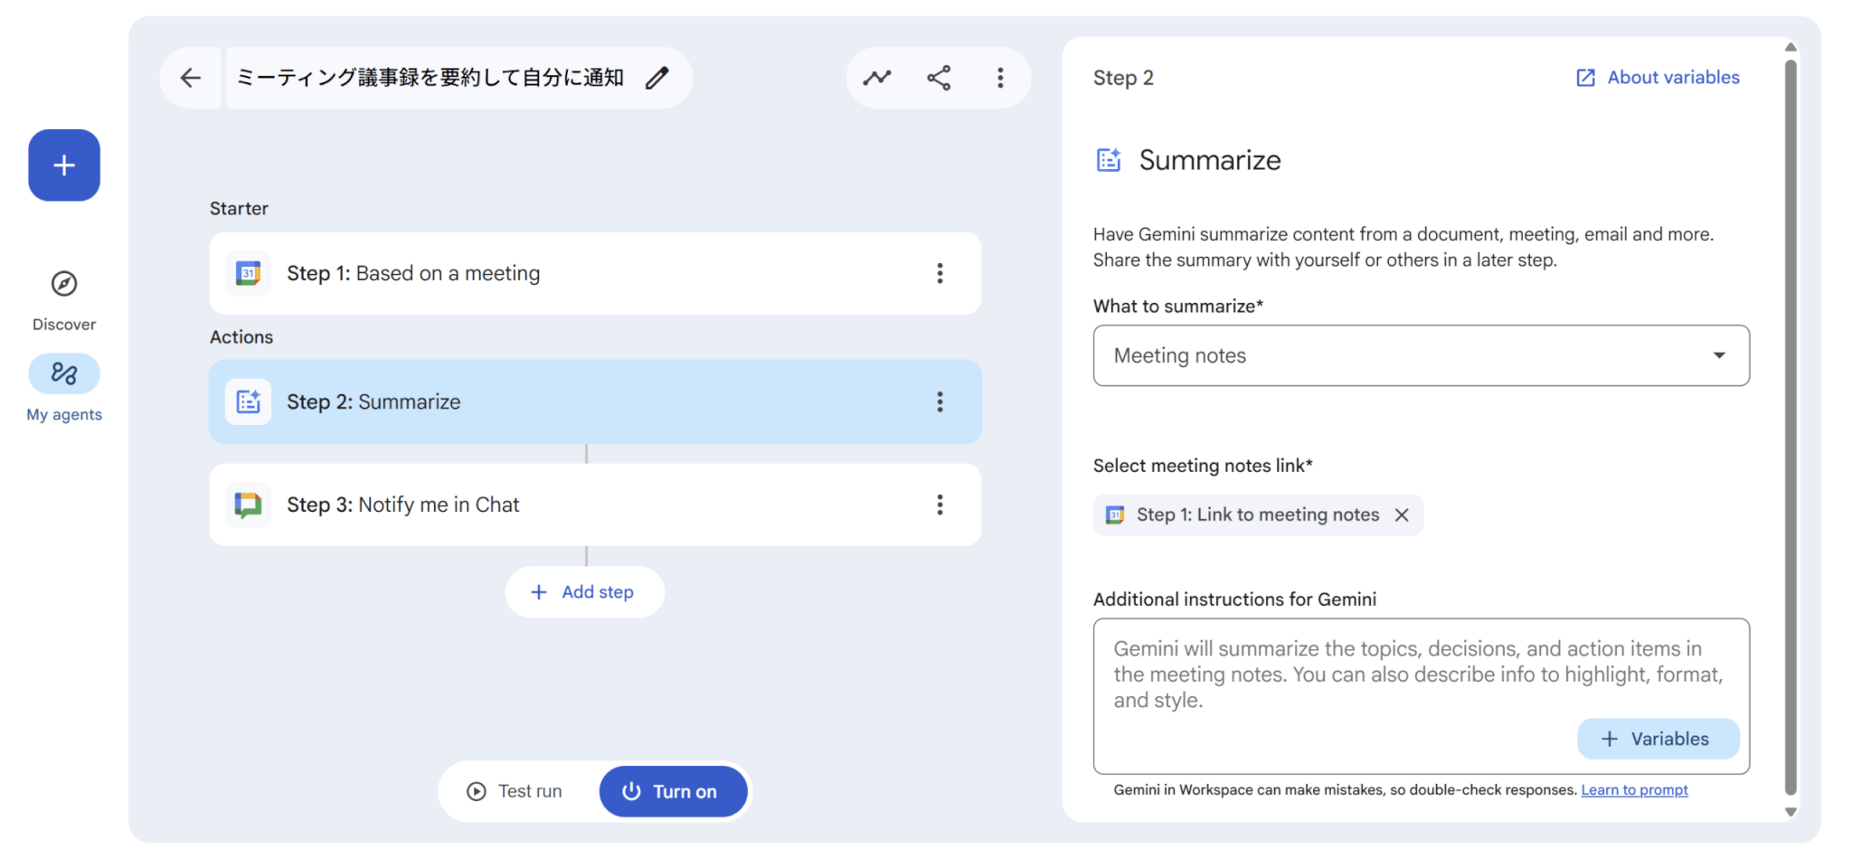Click the Add step button
The height and width of the screenshot is (859, 1852).
click(584, 592)
